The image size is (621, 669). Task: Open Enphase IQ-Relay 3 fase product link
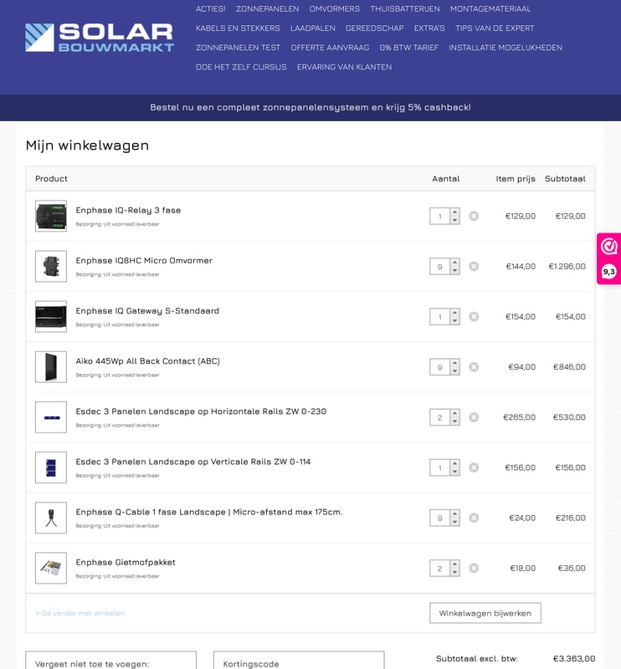128,211
